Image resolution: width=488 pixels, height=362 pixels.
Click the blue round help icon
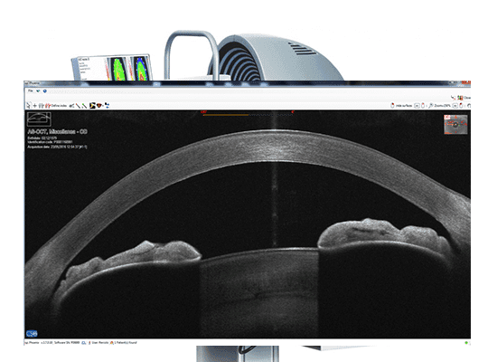tap(45, 91)
